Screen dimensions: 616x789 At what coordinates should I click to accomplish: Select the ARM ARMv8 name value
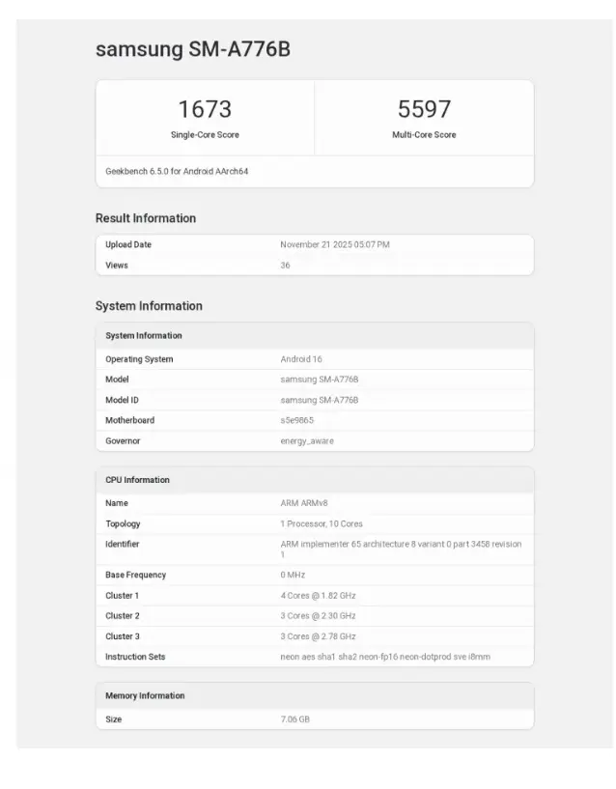tap(304, 503)
